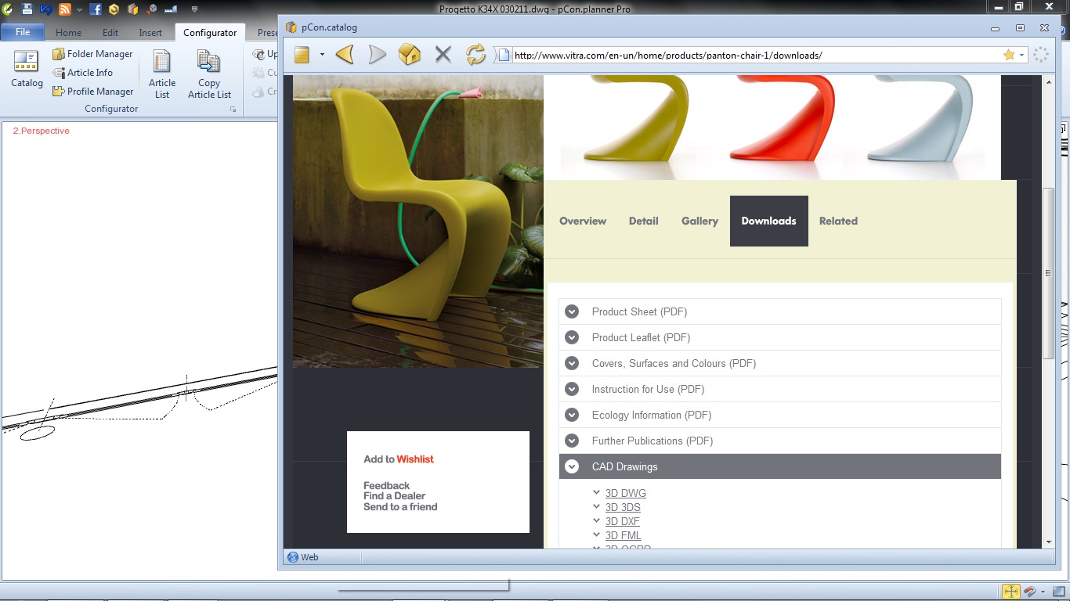The height and width of the screenshot is (601, 1070).
Task: Click the green pCon application button
Action: [x=7, y=9]
